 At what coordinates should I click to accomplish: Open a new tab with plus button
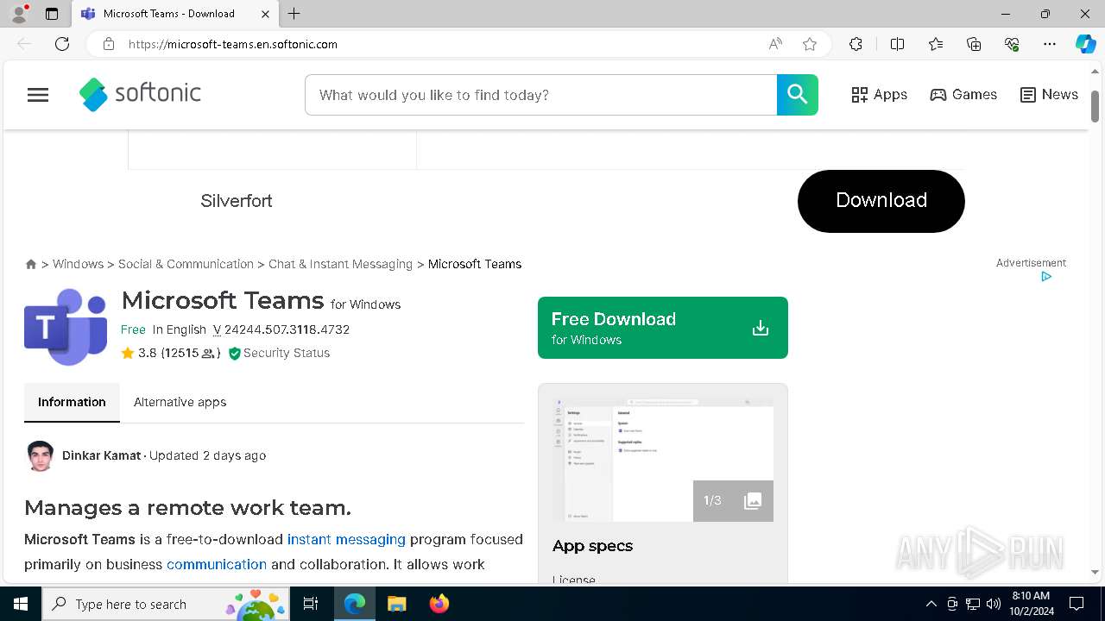[x=294, y=14]
